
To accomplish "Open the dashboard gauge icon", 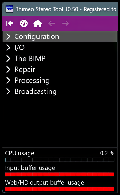I will pyautogui.click(x=24, y=23).
